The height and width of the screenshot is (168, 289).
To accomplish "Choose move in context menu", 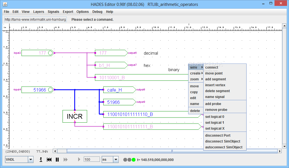I will pos(196,86).
